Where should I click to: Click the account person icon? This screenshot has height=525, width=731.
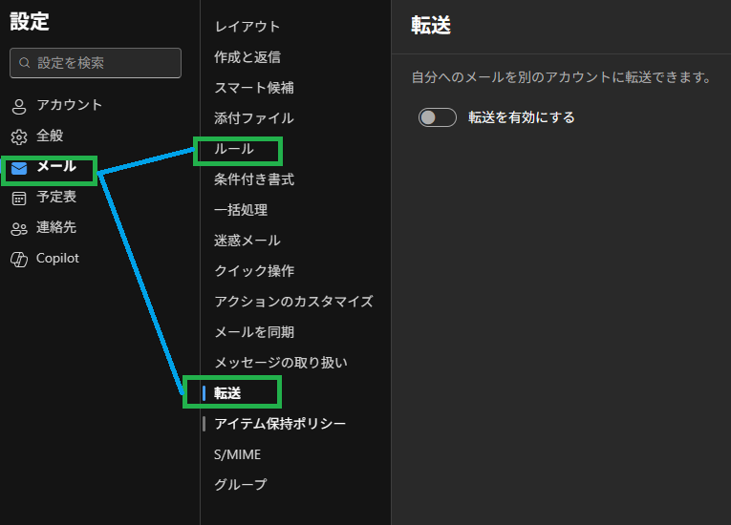pos(19,106)
